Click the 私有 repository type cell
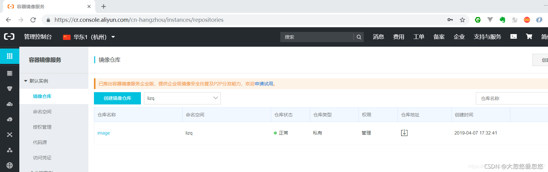 click(317, 133)
